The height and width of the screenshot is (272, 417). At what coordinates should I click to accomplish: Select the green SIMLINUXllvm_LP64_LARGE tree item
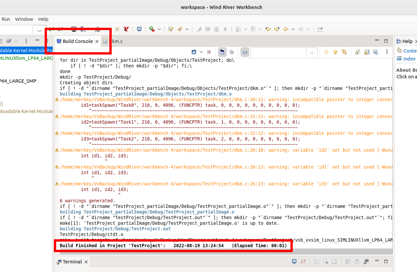(26, 58)
